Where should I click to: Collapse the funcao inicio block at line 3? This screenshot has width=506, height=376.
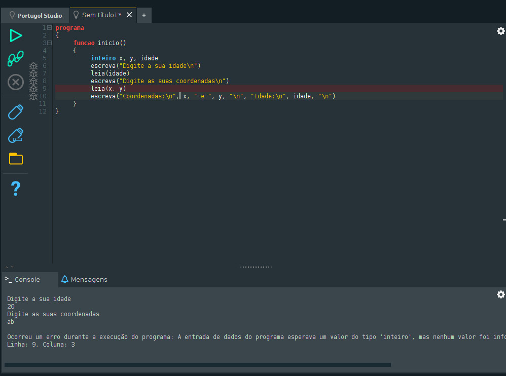(49, 43)
